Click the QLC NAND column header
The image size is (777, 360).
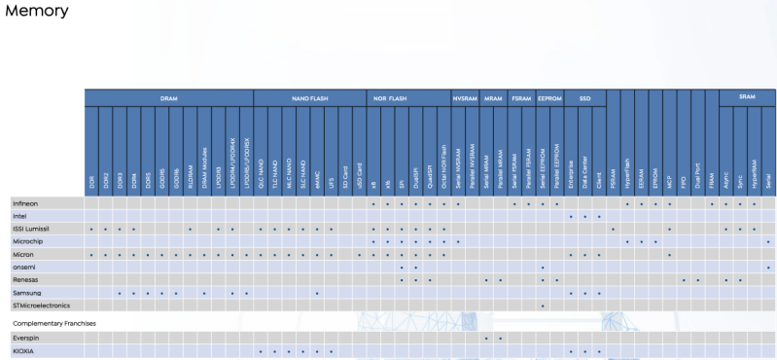coord(261,151)
